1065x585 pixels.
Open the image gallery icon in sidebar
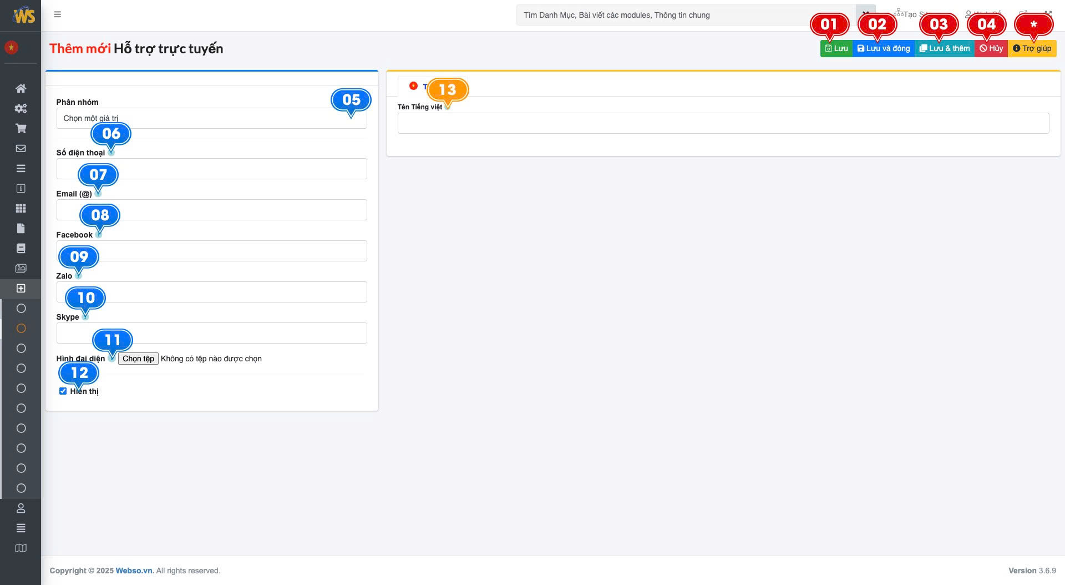tap(21, 268)
